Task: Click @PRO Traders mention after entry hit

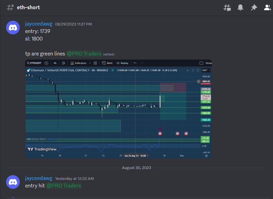Action: [64, 186]
